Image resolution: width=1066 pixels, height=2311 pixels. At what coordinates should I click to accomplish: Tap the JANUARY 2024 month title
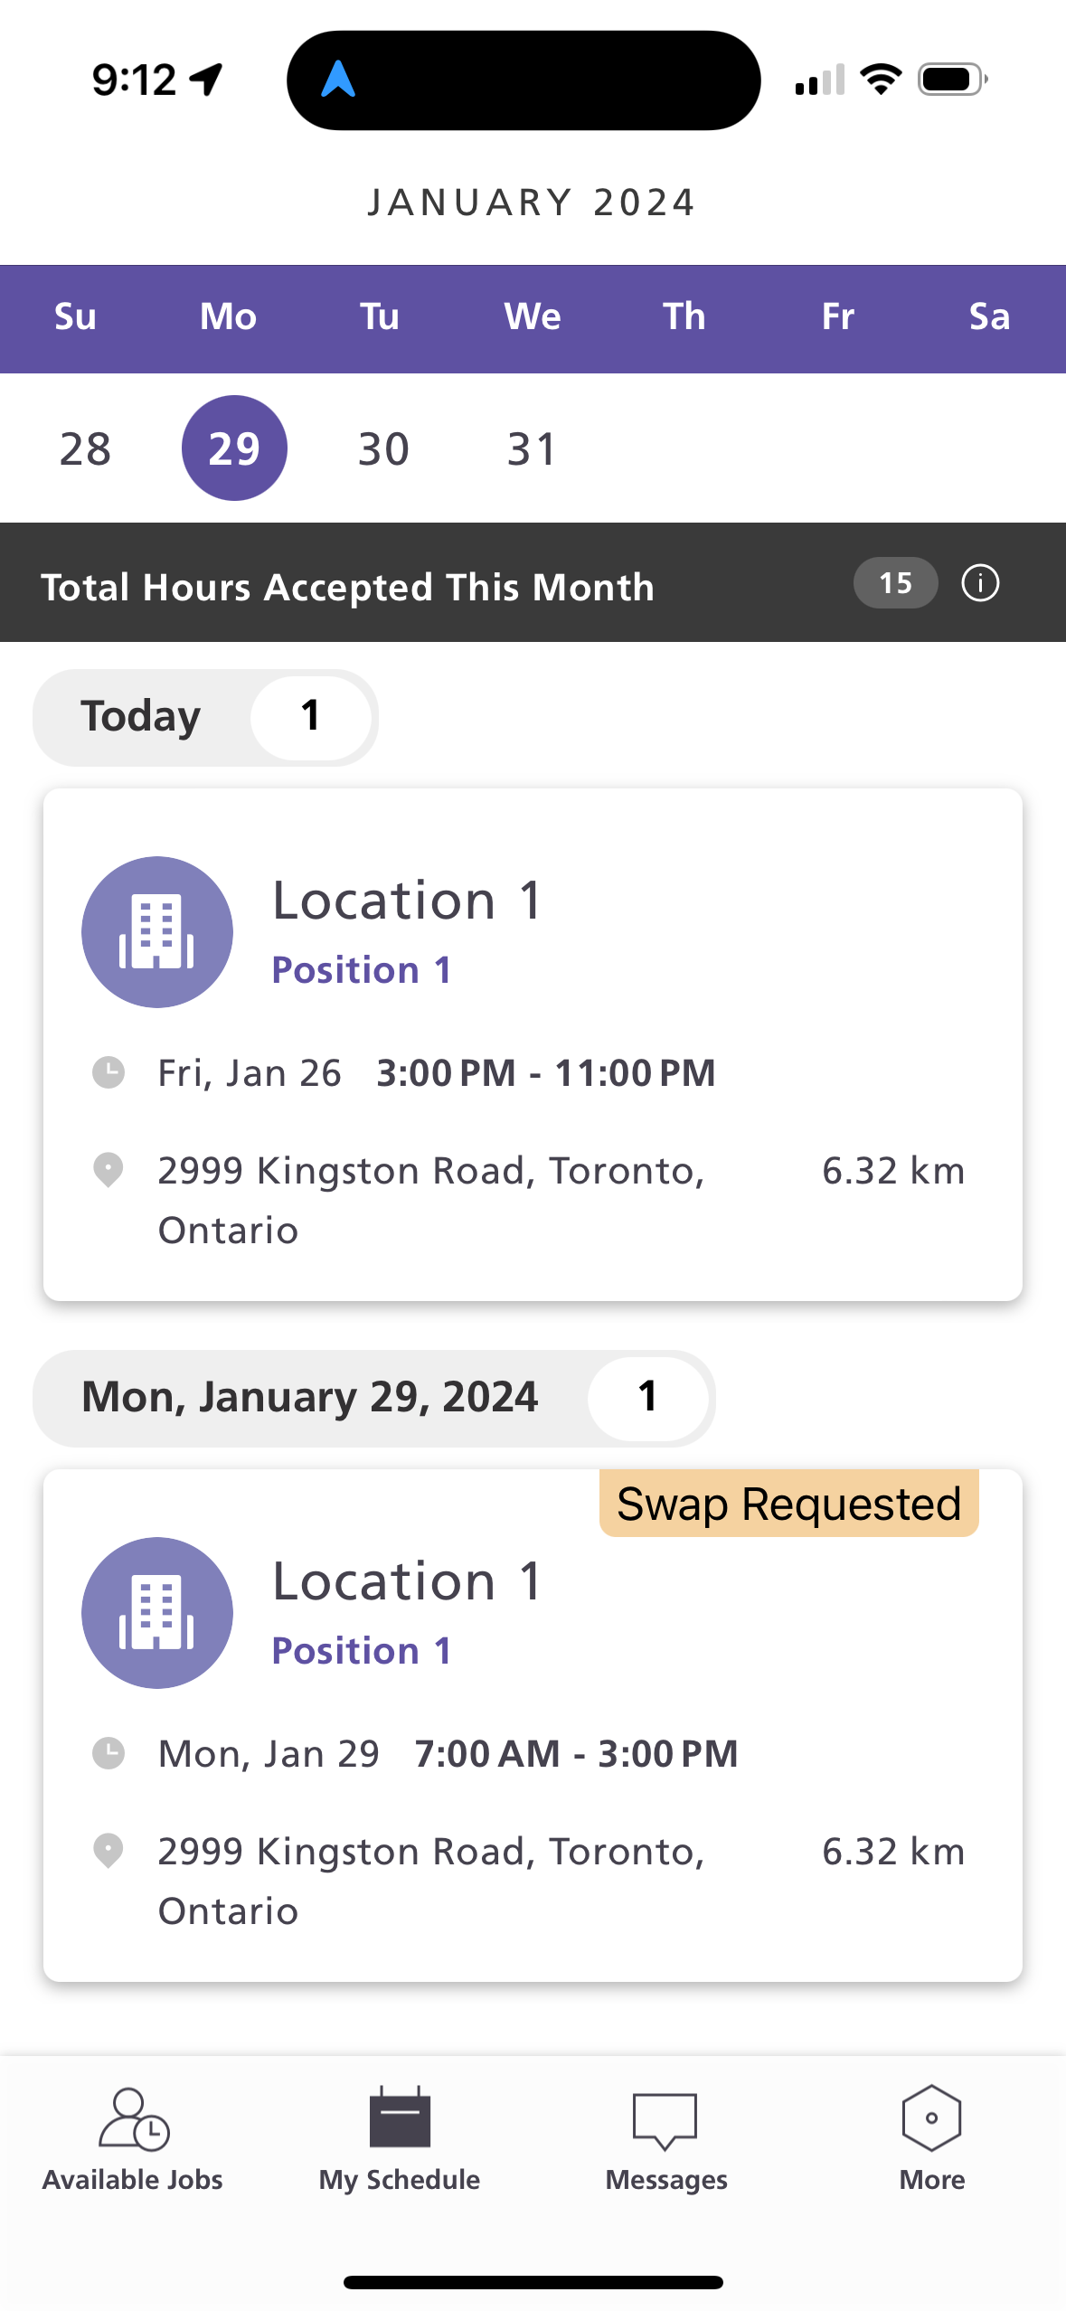533,203
